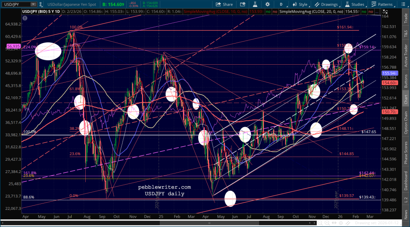Image resolution: width=410 pixels, height=227 pixels.
Task: Click the $159.14 level label
Action: click(368, 47)
